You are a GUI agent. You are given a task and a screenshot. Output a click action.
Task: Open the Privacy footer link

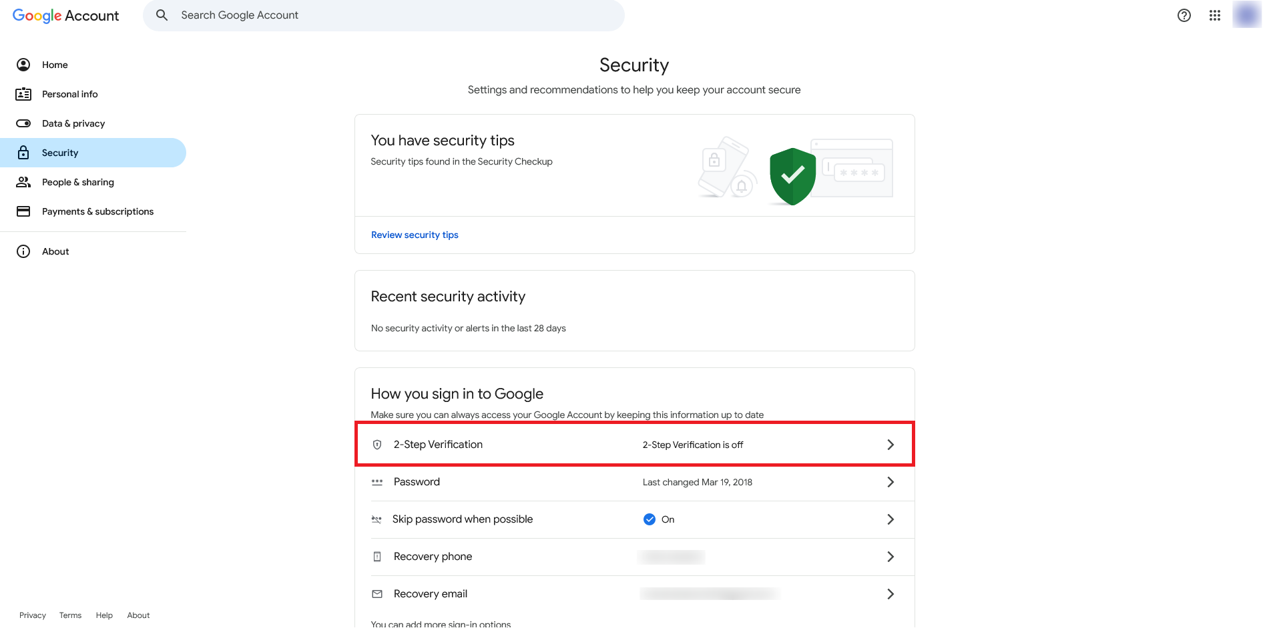pos(33,615)
